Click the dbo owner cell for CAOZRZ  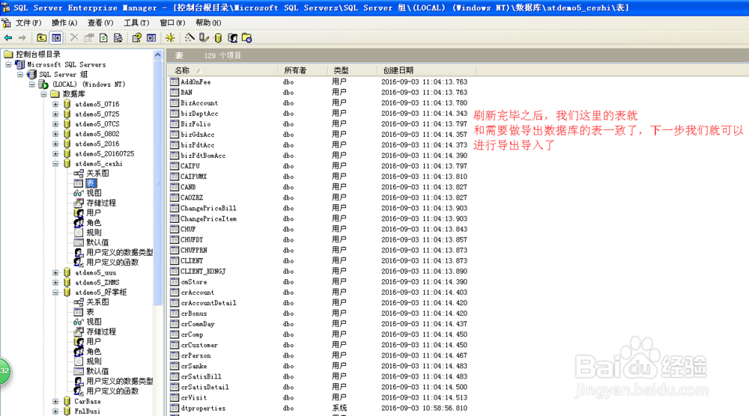288,198
